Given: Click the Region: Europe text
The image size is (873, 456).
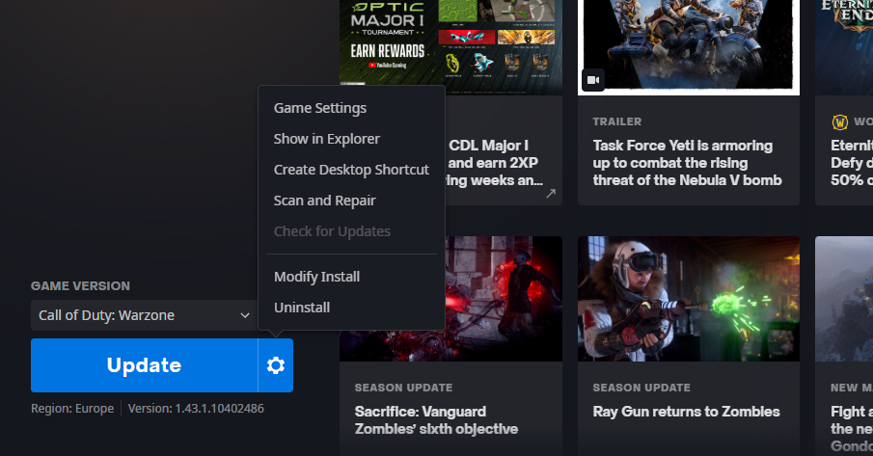Looking at the screenshot, I should point(72,409).
